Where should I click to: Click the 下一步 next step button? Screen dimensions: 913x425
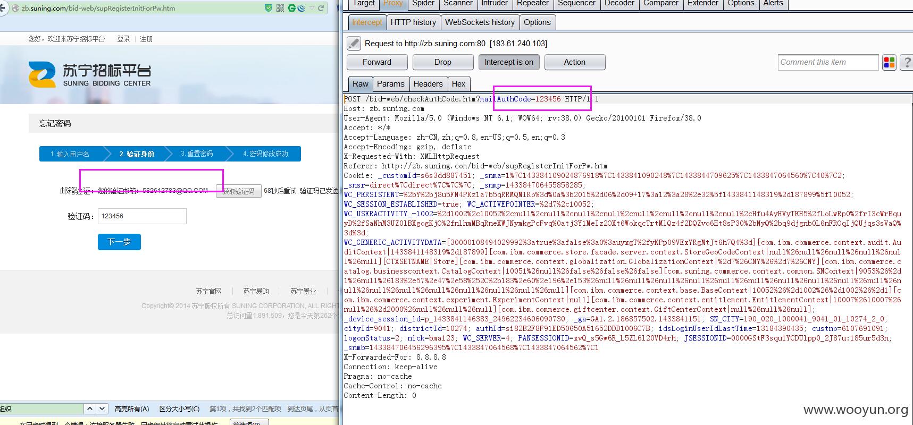(x=119, y=242)
